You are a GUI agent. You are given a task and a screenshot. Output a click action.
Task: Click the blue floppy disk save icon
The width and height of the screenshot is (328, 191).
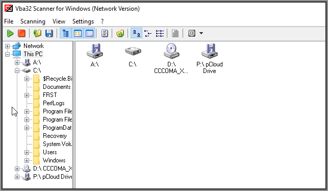[49, 33]
